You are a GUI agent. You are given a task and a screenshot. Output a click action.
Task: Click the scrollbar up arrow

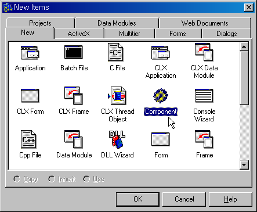click(x=244, y=46)
